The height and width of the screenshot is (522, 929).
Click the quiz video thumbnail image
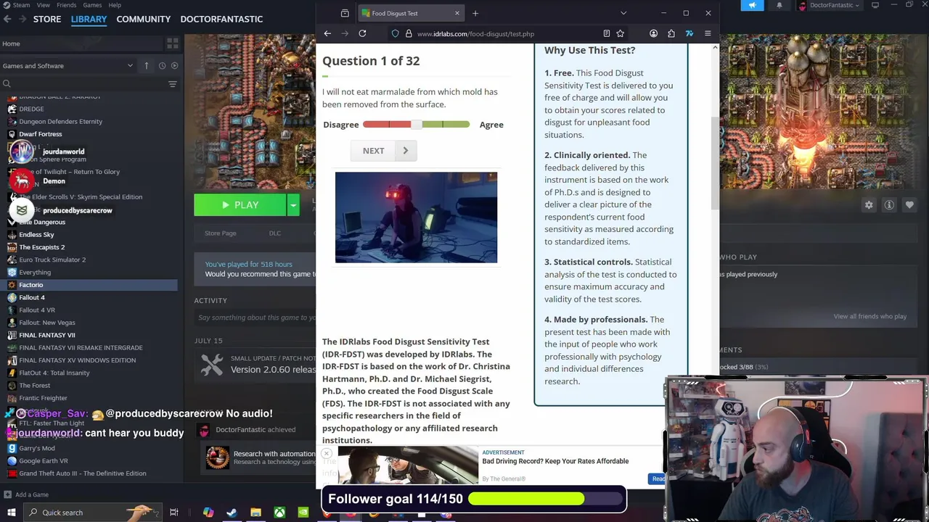click(416, 217)
